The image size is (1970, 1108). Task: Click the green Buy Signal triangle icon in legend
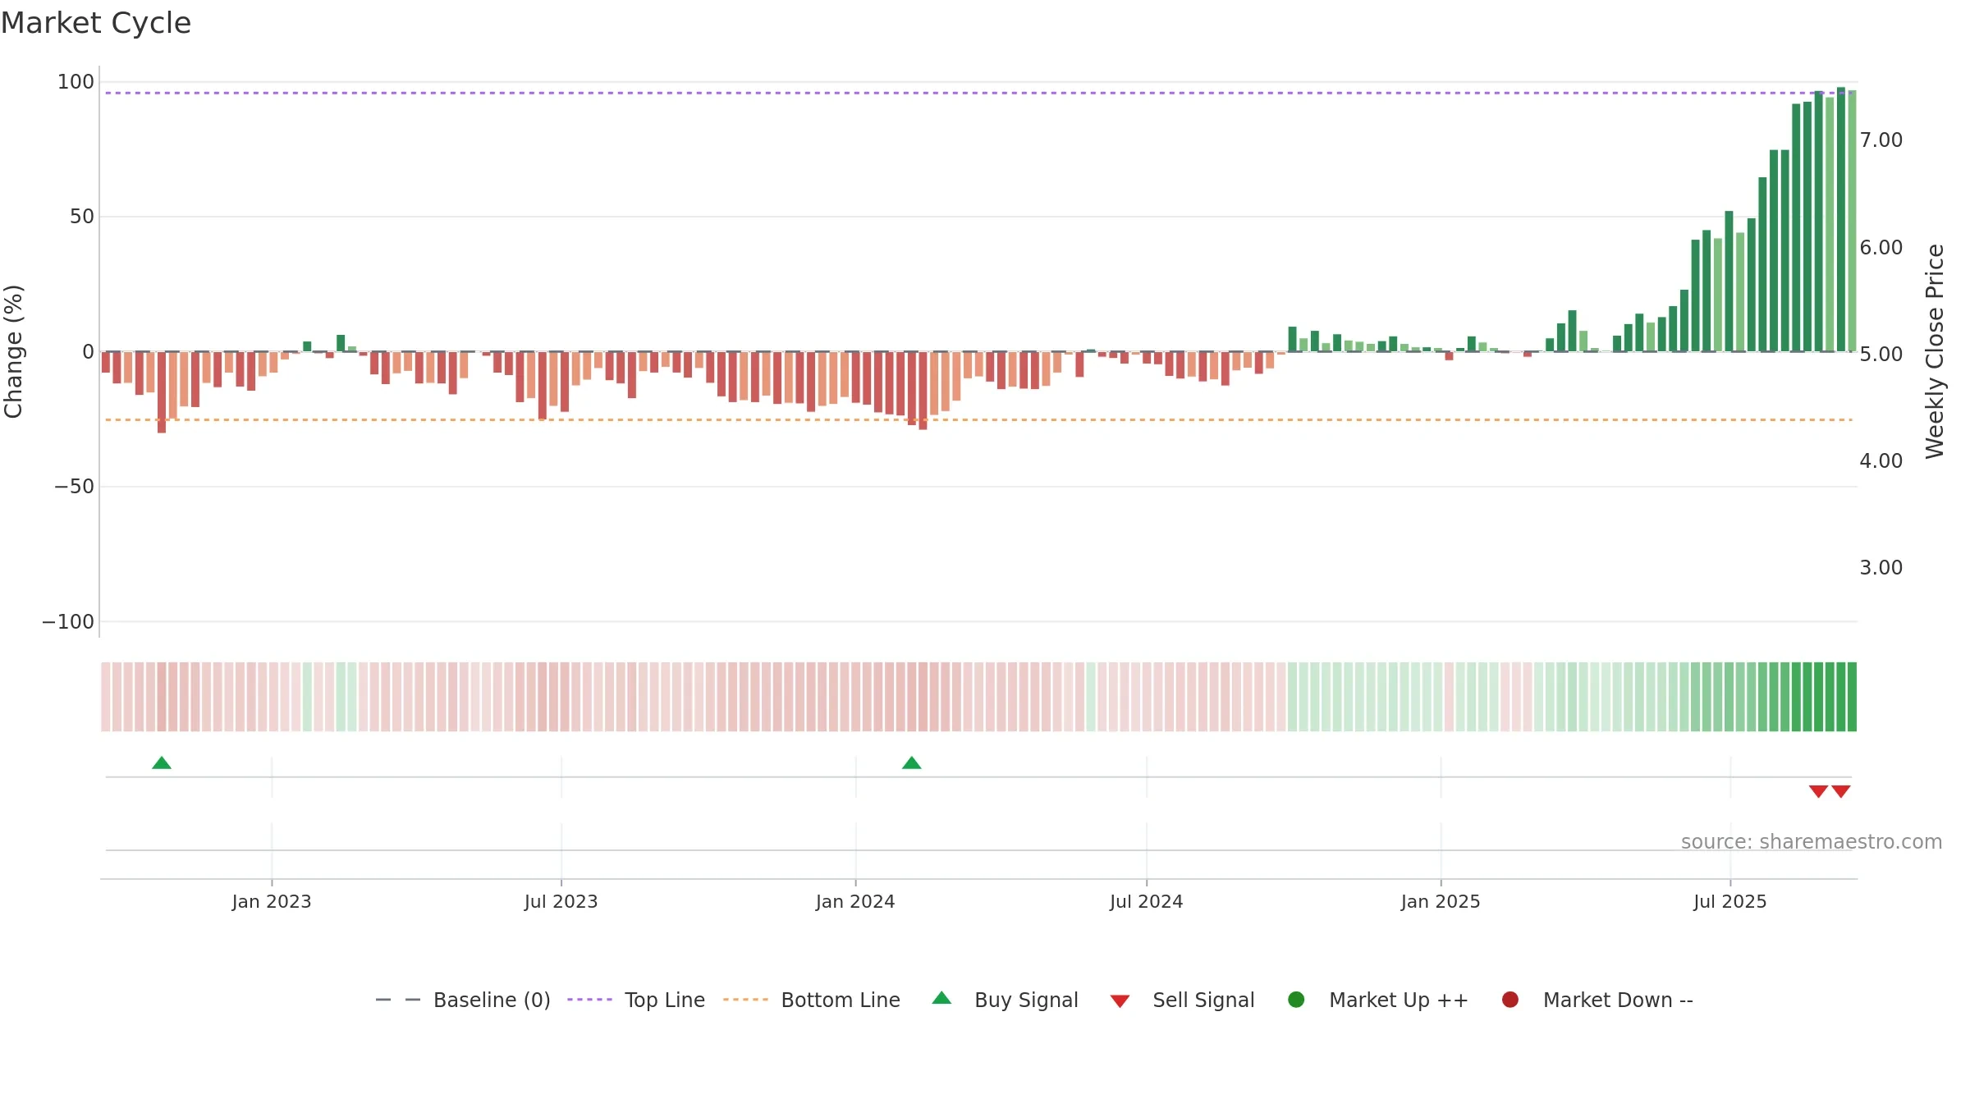(941, 998)
